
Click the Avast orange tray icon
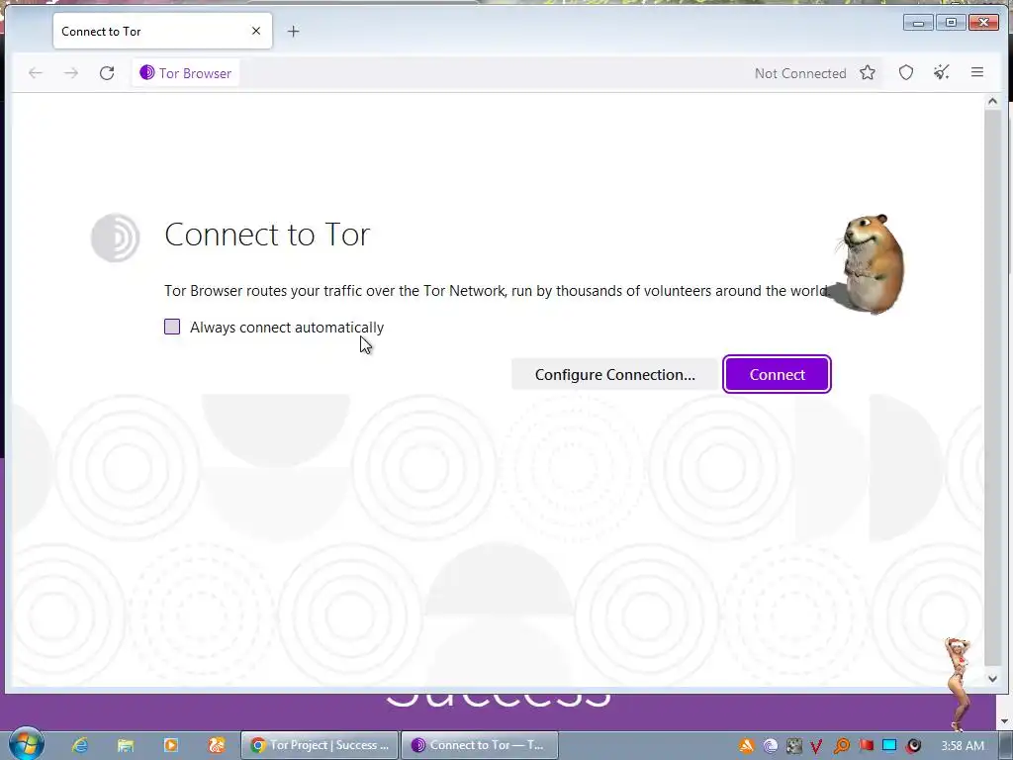click(746, 746)
